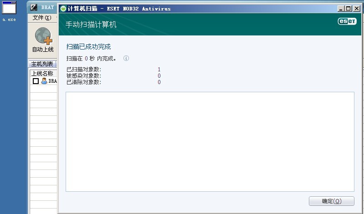Screen dimensions: 364x214
Task: Click the 已清除对象数 label
Action: click(84, 82)
